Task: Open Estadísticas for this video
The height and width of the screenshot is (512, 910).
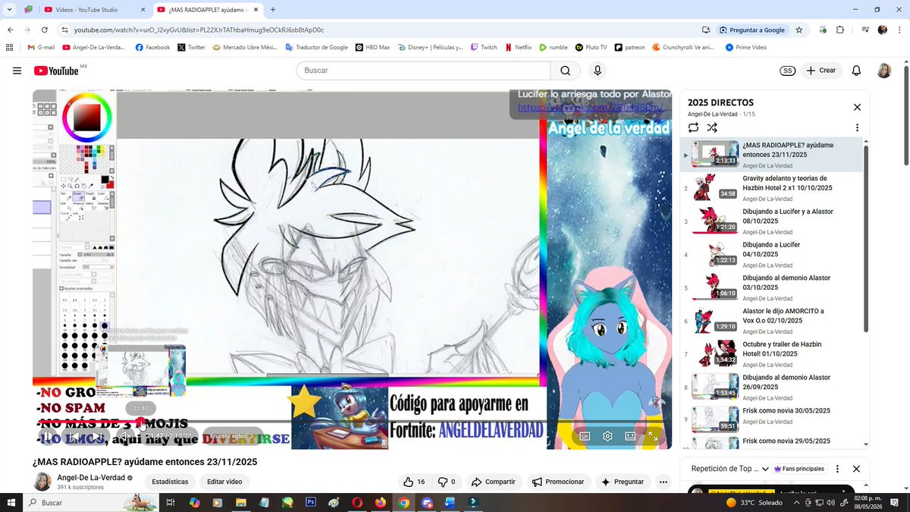Action: pyautogui.click(x=170, y=482)
